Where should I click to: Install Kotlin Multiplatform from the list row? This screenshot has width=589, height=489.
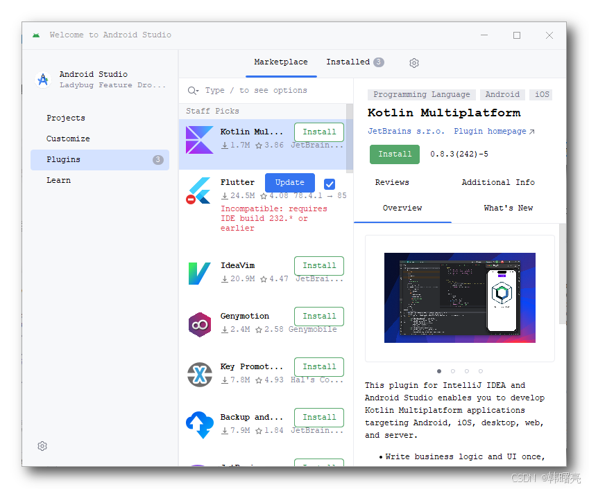[319, 132]
